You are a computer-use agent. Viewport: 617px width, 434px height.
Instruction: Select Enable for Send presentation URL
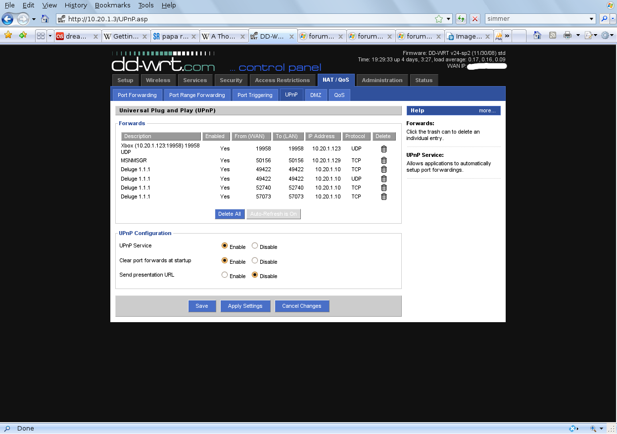[225, 275]
